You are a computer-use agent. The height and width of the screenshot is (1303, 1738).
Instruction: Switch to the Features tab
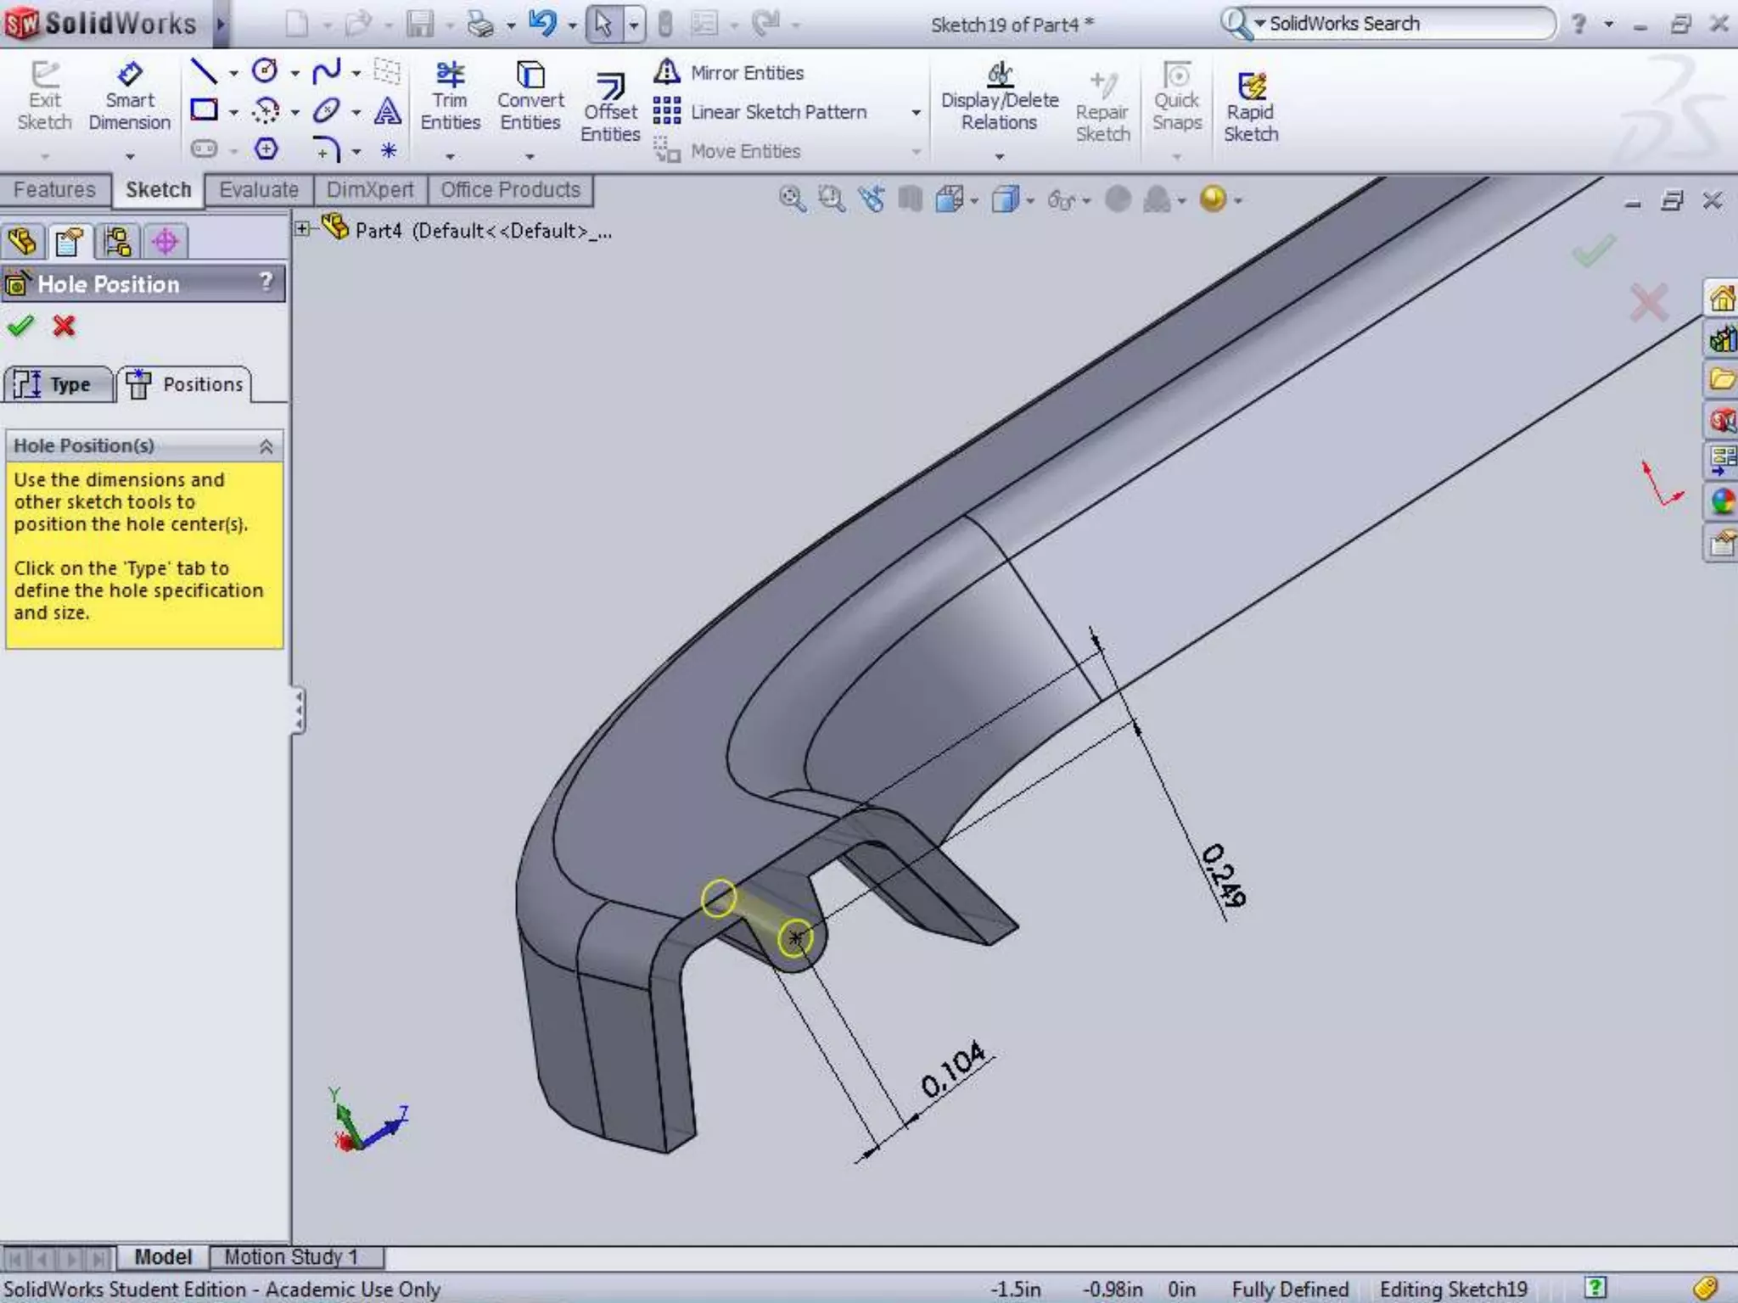[54, 190]
